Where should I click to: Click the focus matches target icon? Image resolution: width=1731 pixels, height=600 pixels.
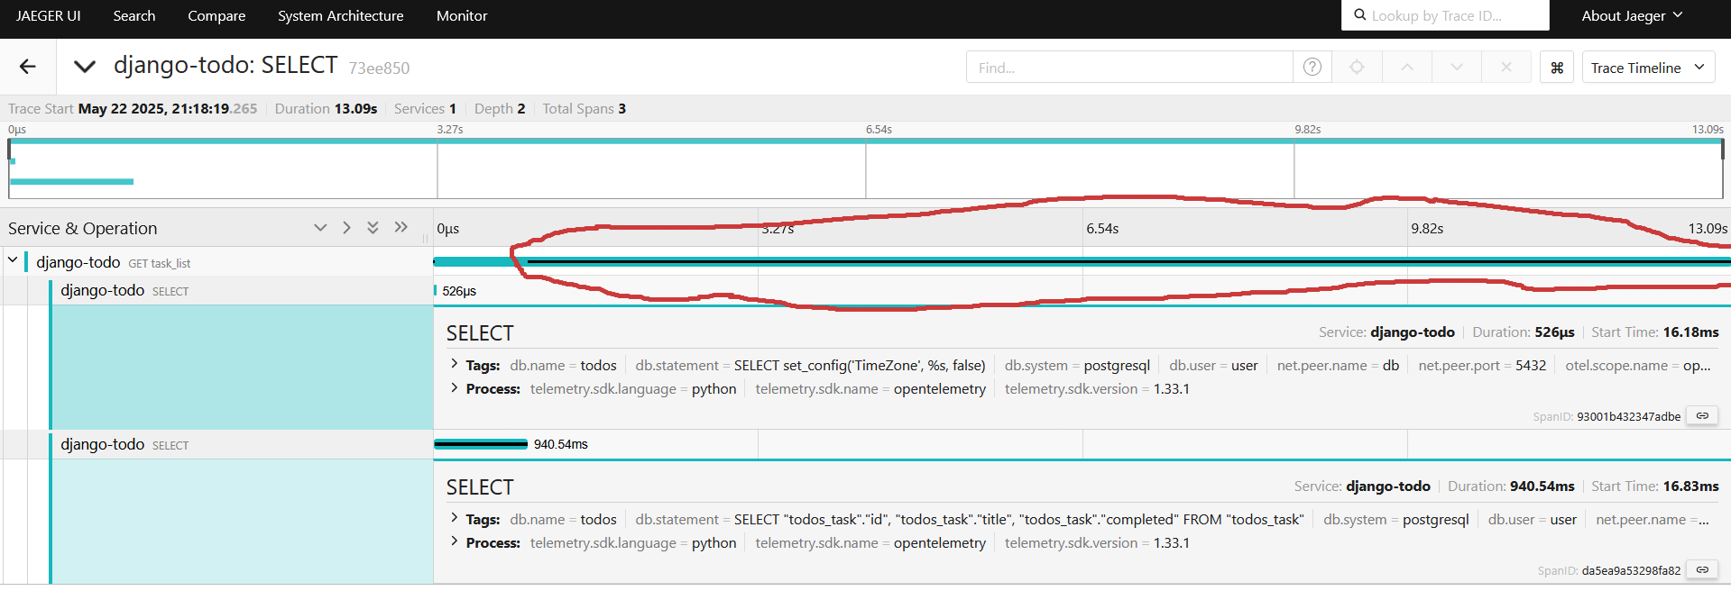click(x=1357, y=68)
